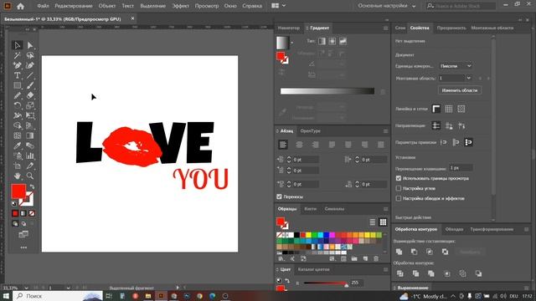The height and width of the screenshot is (301, 536).
Task: Select the Paintbrush tool
Action: [30, 85]
